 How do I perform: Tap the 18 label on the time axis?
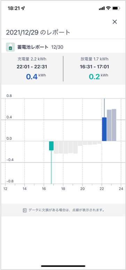click(x=63, y=188)
